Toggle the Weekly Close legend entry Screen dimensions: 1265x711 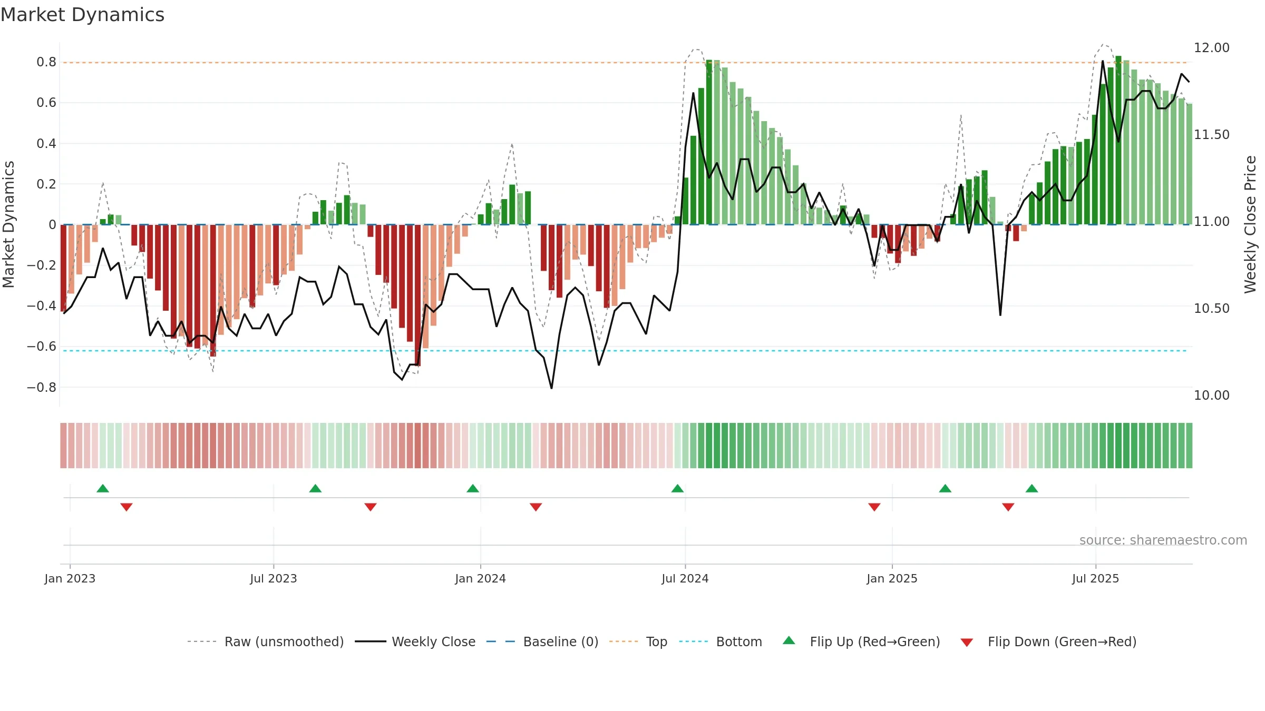click(x=415, y=641)
